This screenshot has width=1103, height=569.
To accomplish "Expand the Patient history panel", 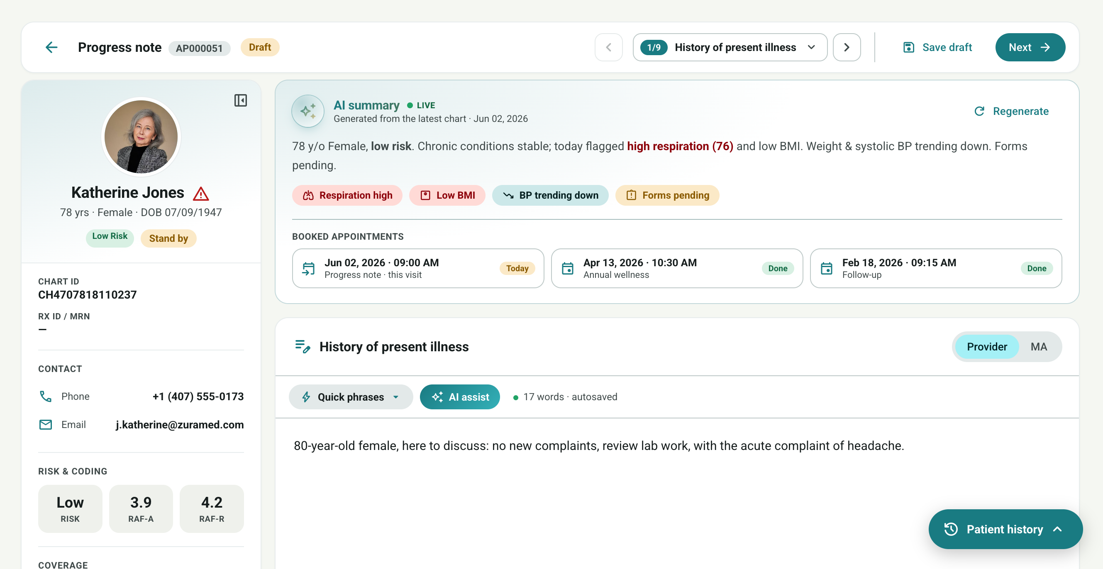I will pos(1005,529).
